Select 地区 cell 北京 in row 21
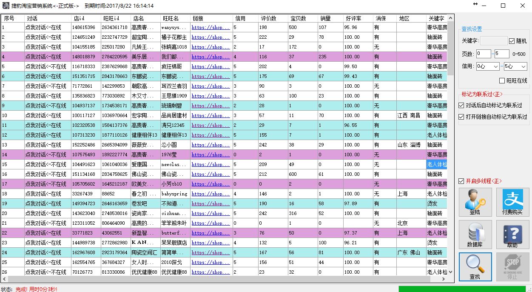This screenshot has width=532, height=292. [x=411, y=223]
